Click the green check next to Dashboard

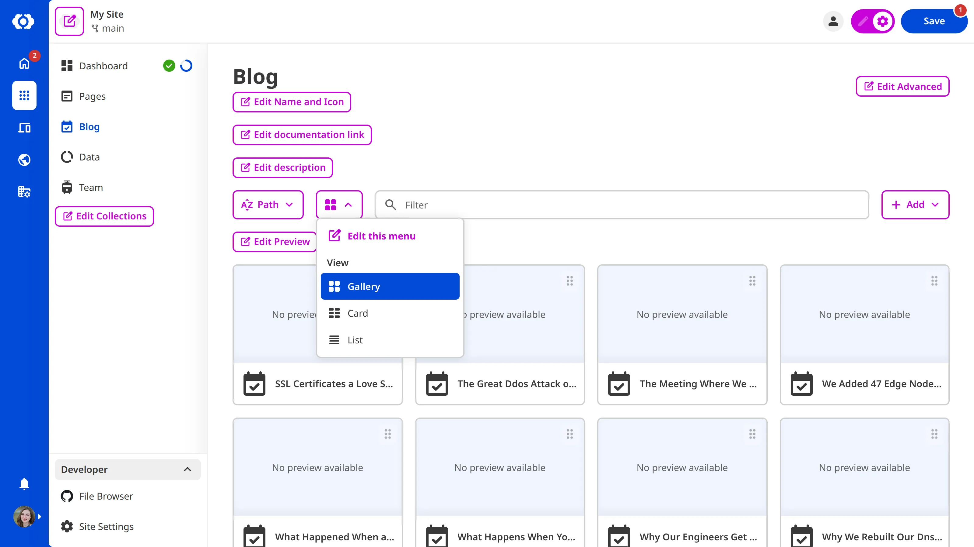click(x=169, y=66)
